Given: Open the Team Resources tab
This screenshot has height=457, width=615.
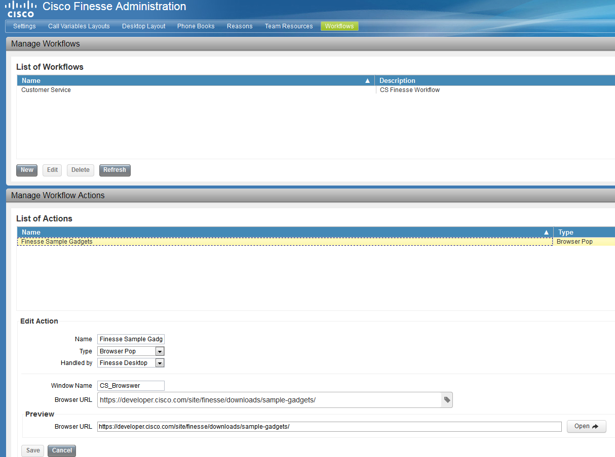Looking at the screenshot, I should [289, 26].
